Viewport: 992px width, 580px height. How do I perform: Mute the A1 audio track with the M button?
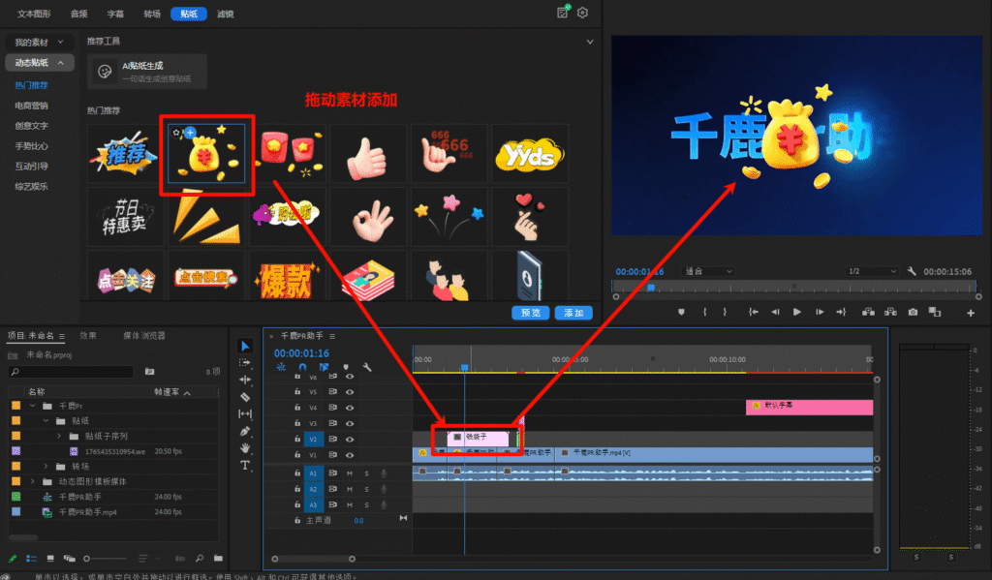tap(350, 473)
